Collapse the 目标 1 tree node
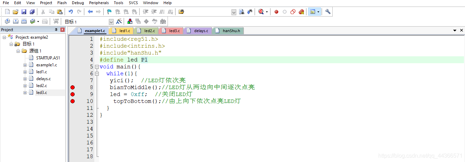Image resolution: width=465 pixels, height=162 pixels. pos(11,44)
